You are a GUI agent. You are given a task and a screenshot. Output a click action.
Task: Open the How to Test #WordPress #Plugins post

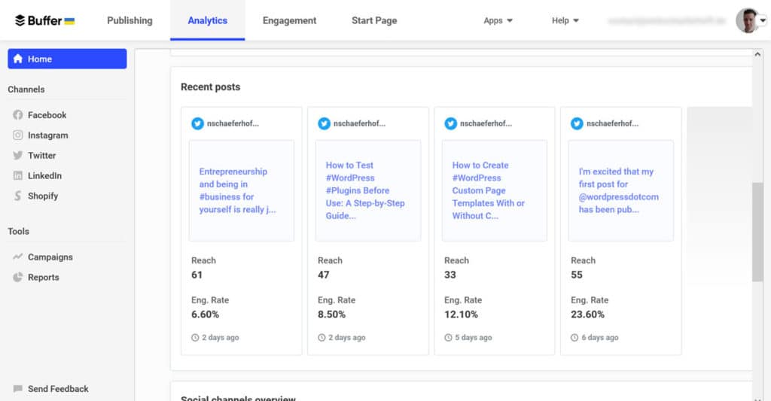click(x=367, y=190)
